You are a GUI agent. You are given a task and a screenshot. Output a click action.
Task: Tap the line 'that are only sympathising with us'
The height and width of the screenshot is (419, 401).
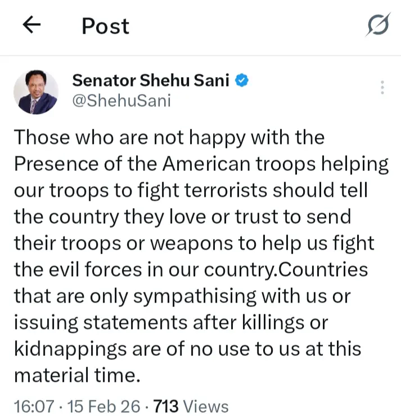point(184,296)
